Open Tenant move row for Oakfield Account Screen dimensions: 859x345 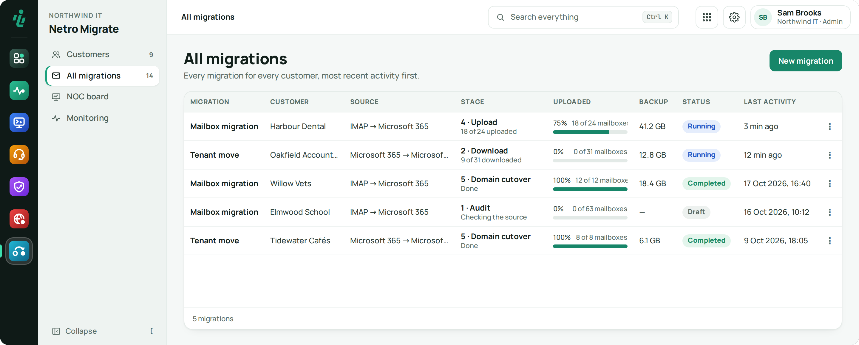513,155
